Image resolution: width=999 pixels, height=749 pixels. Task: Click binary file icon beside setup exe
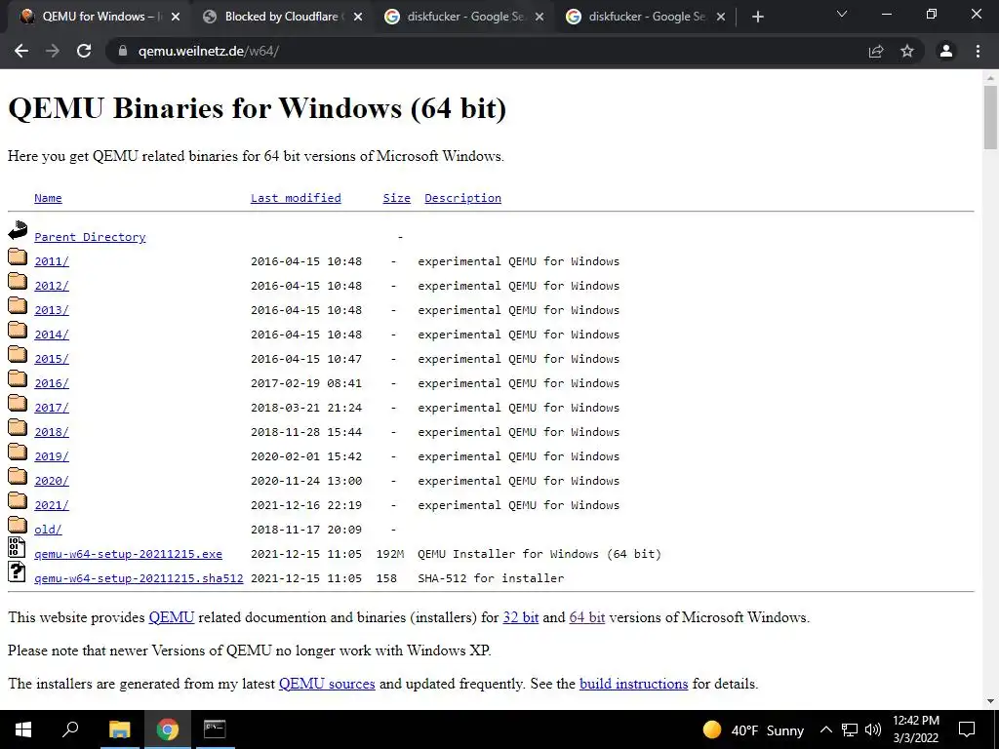tap(17, 547)
